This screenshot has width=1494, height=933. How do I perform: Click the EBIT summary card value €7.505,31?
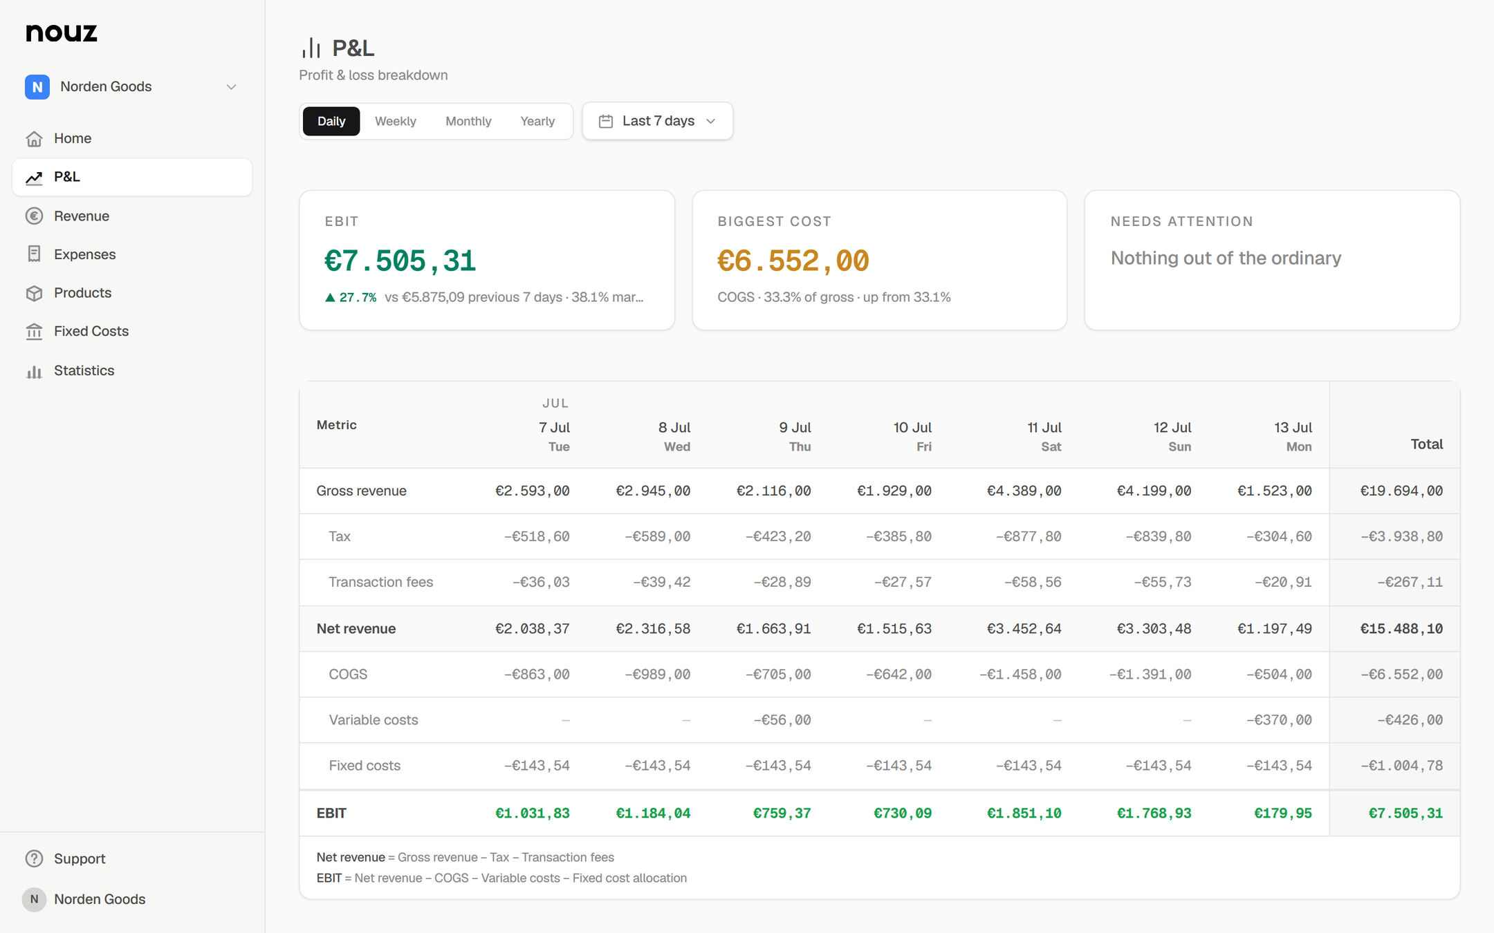(x=400, y=261)
